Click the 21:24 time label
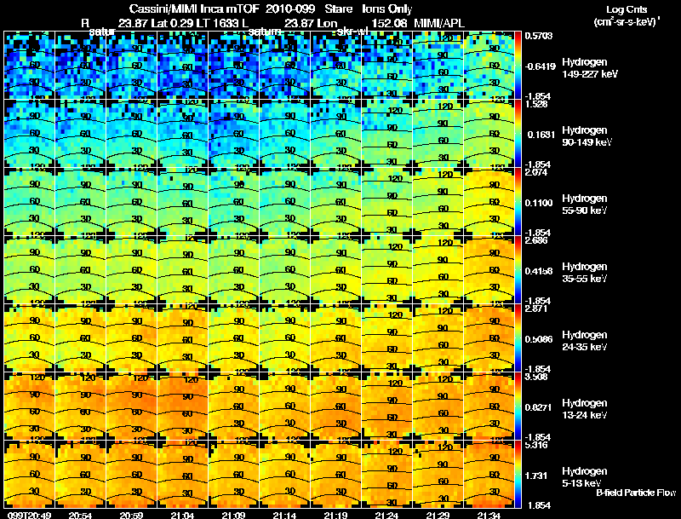681x519 pixels. click(x=386, y=515)
